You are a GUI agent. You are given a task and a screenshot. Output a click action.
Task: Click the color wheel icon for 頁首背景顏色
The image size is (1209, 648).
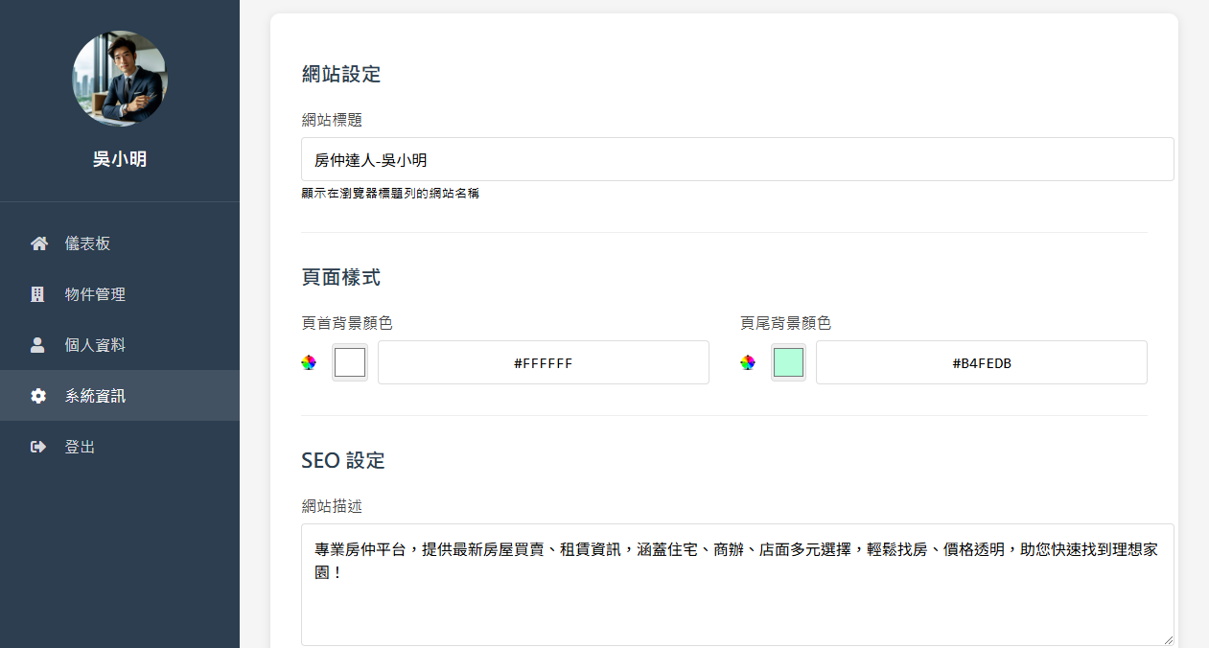(309, 362)
